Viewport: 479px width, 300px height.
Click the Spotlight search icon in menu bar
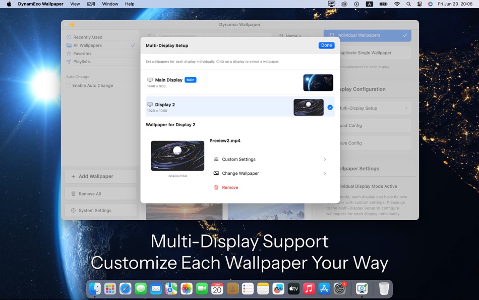coord(408,4)
